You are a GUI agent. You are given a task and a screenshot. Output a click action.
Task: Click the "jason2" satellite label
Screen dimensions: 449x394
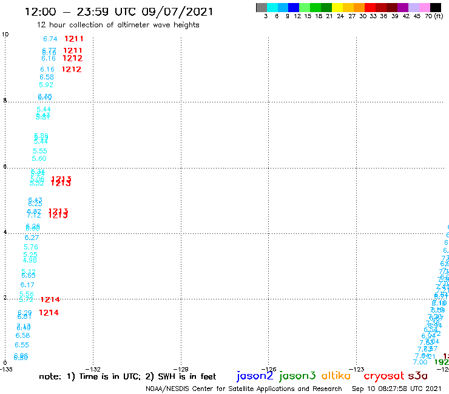tap(255, 376)
